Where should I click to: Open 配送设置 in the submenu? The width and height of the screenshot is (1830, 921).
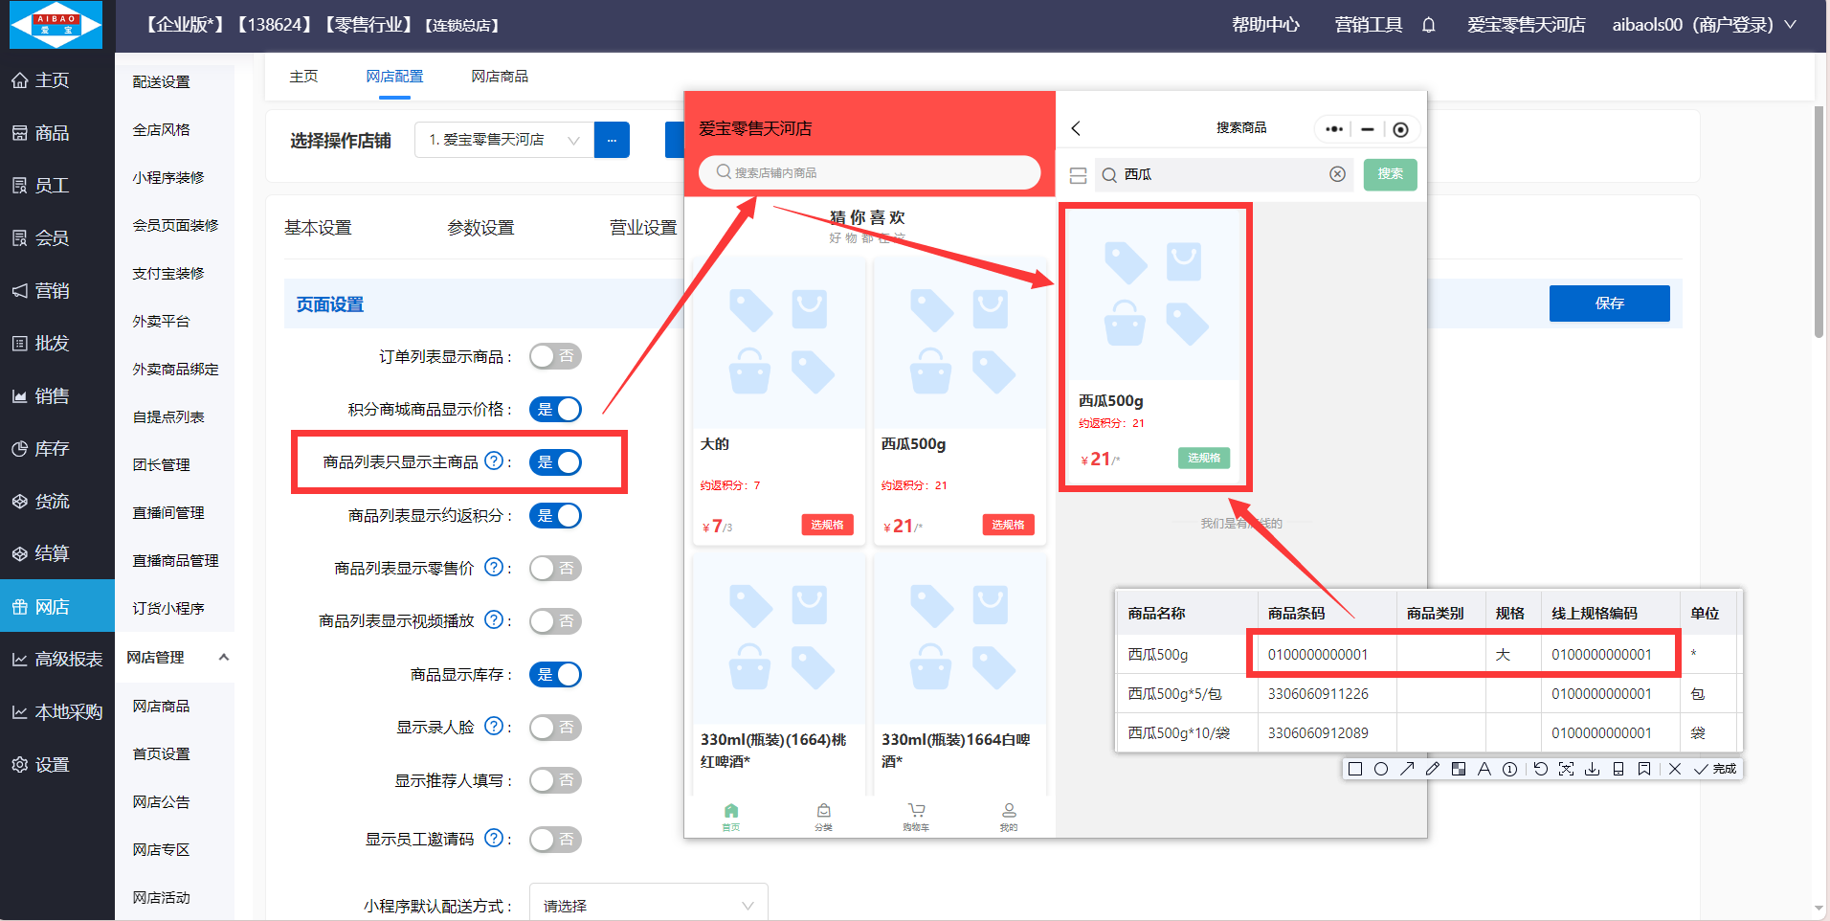[161, 82]
